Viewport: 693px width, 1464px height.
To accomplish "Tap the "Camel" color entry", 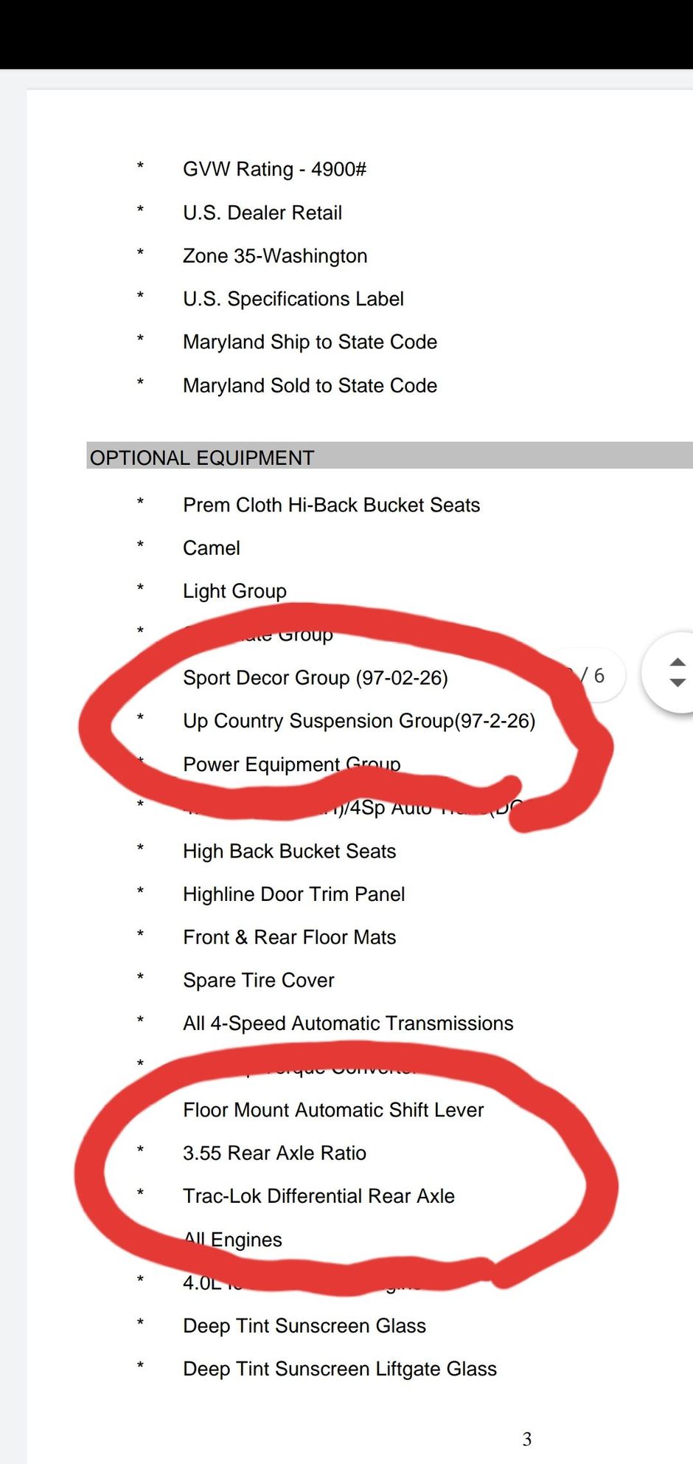I will tap(212, 548).
